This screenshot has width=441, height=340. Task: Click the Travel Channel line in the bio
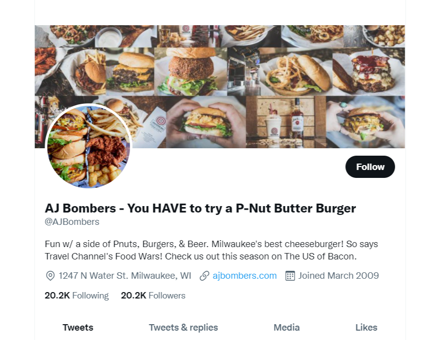click(x=201, y=257)
